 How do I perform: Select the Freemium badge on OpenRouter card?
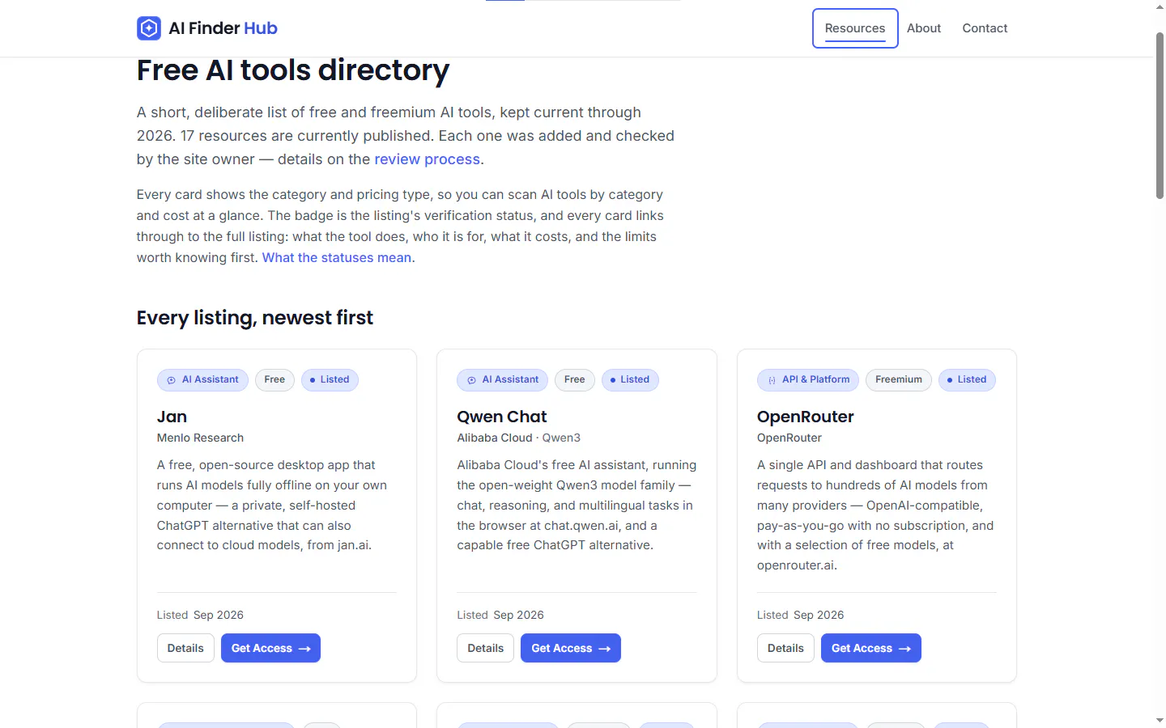pyautogui.click(x=899, y=379)
